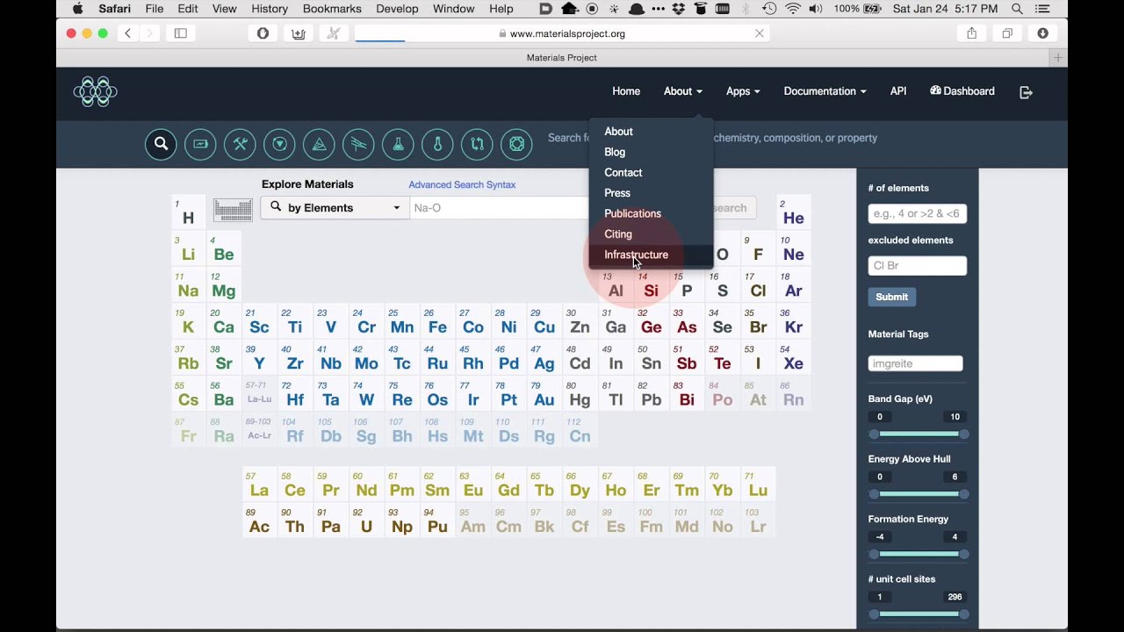Open the thermometer app icon
Image resolution: width=1124 pixels, height=632 pixels.
437,144
